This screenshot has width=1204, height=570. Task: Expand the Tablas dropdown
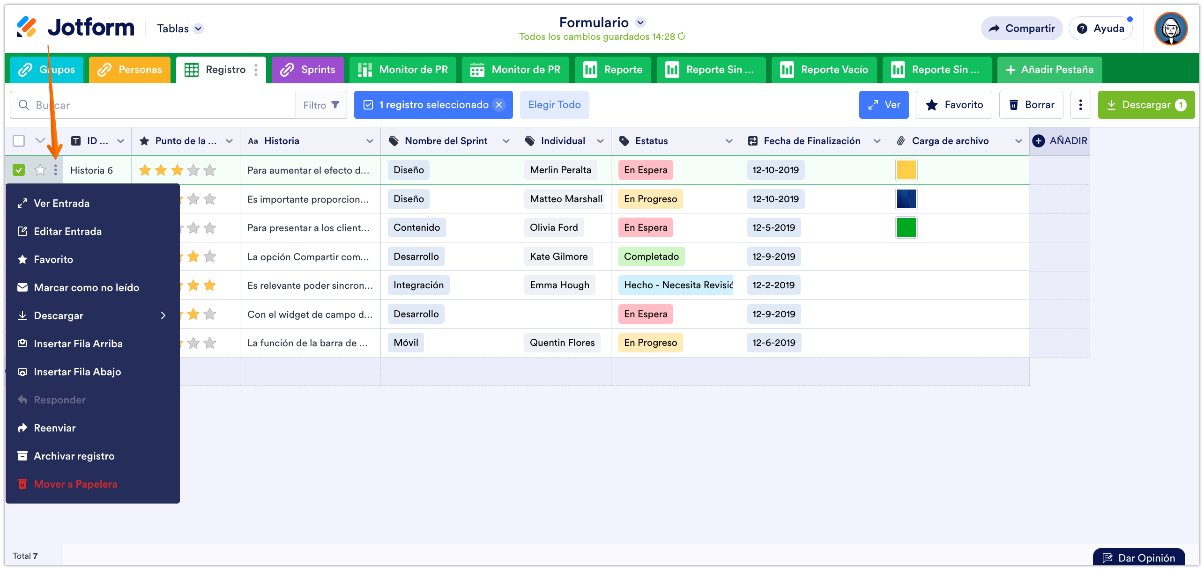click(198, 29)
